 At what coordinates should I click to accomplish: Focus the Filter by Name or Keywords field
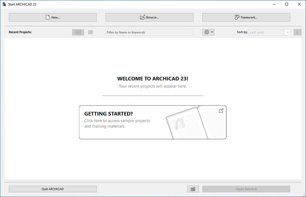point(149,32)
